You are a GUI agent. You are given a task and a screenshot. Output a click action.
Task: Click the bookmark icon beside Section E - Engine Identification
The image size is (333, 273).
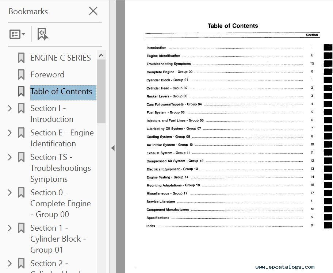21,132
